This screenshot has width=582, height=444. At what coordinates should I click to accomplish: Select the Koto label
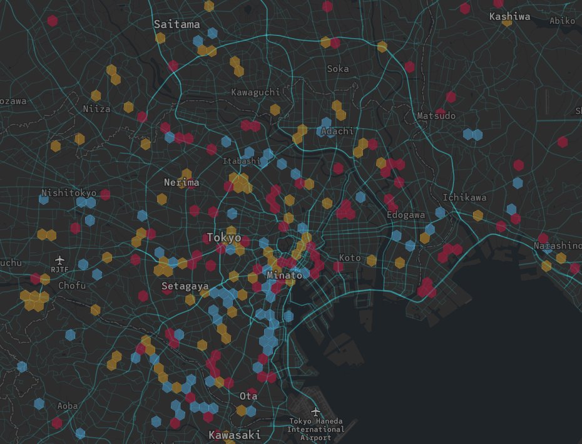click(x=350, y=258)
